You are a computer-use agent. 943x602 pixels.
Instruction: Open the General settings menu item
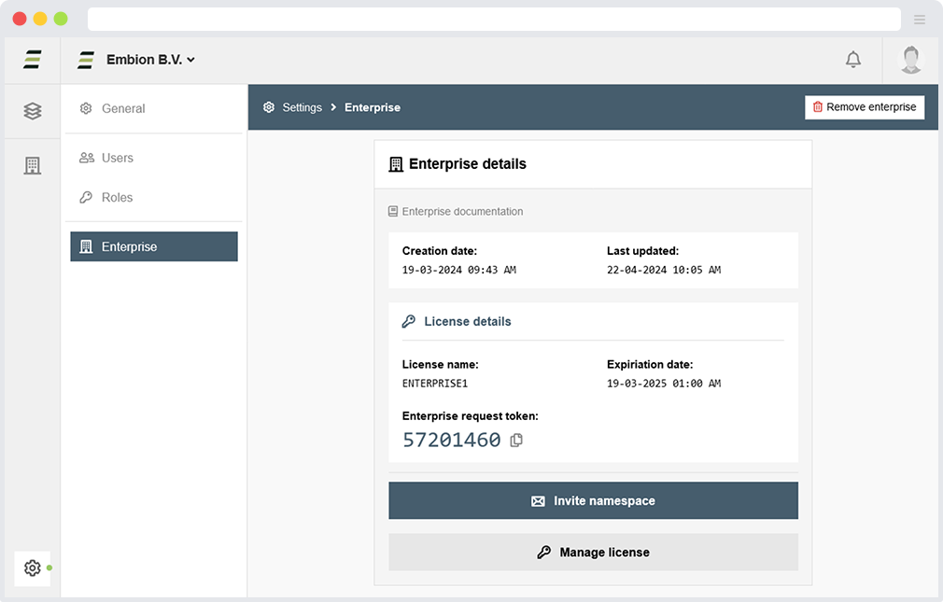122,108
